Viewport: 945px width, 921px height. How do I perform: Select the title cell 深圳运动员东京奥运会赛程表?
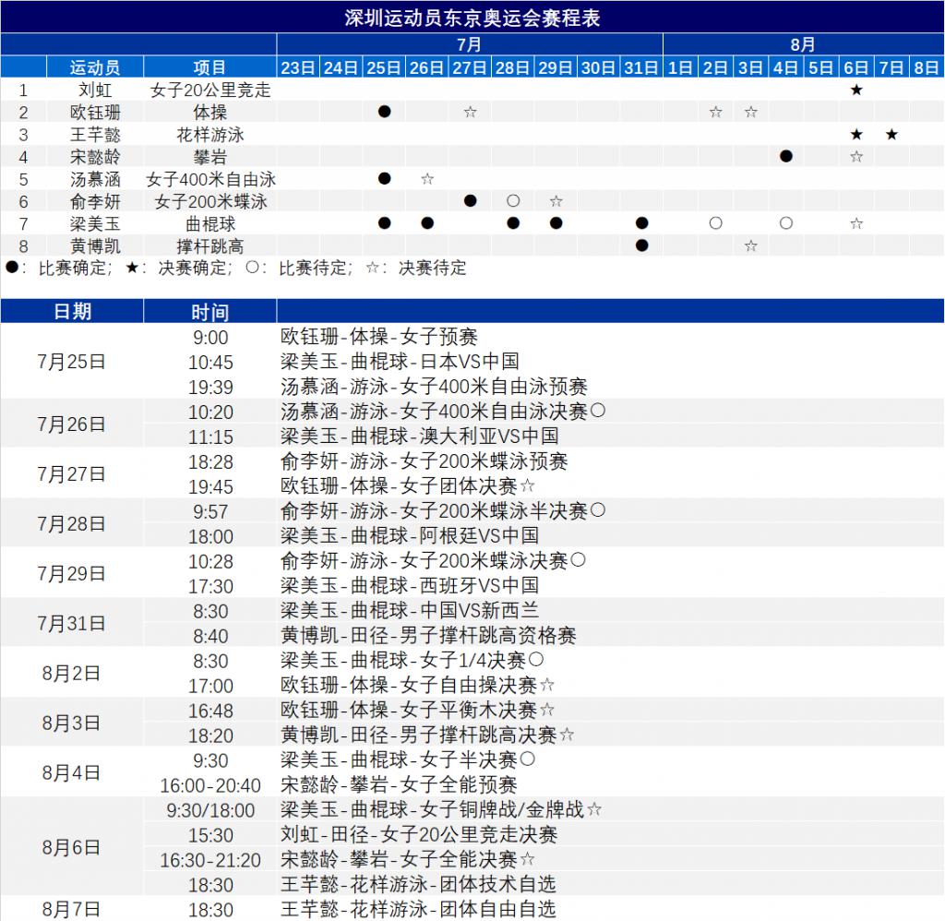[x=472, y=18]
